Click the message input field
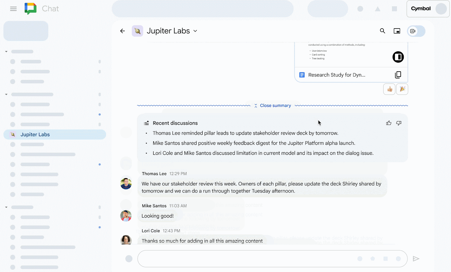The height and width of the screenshot is (272, 451). point(245,259)
